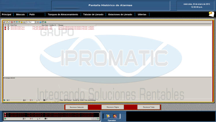216x122 pixels.
Task: Open the Utilerías menu
Action: coord(142,14)
